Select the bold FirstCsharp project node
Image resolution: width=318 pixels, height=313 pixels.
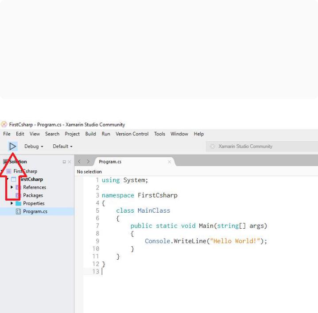pyautogui.click(x=31, y=179)
